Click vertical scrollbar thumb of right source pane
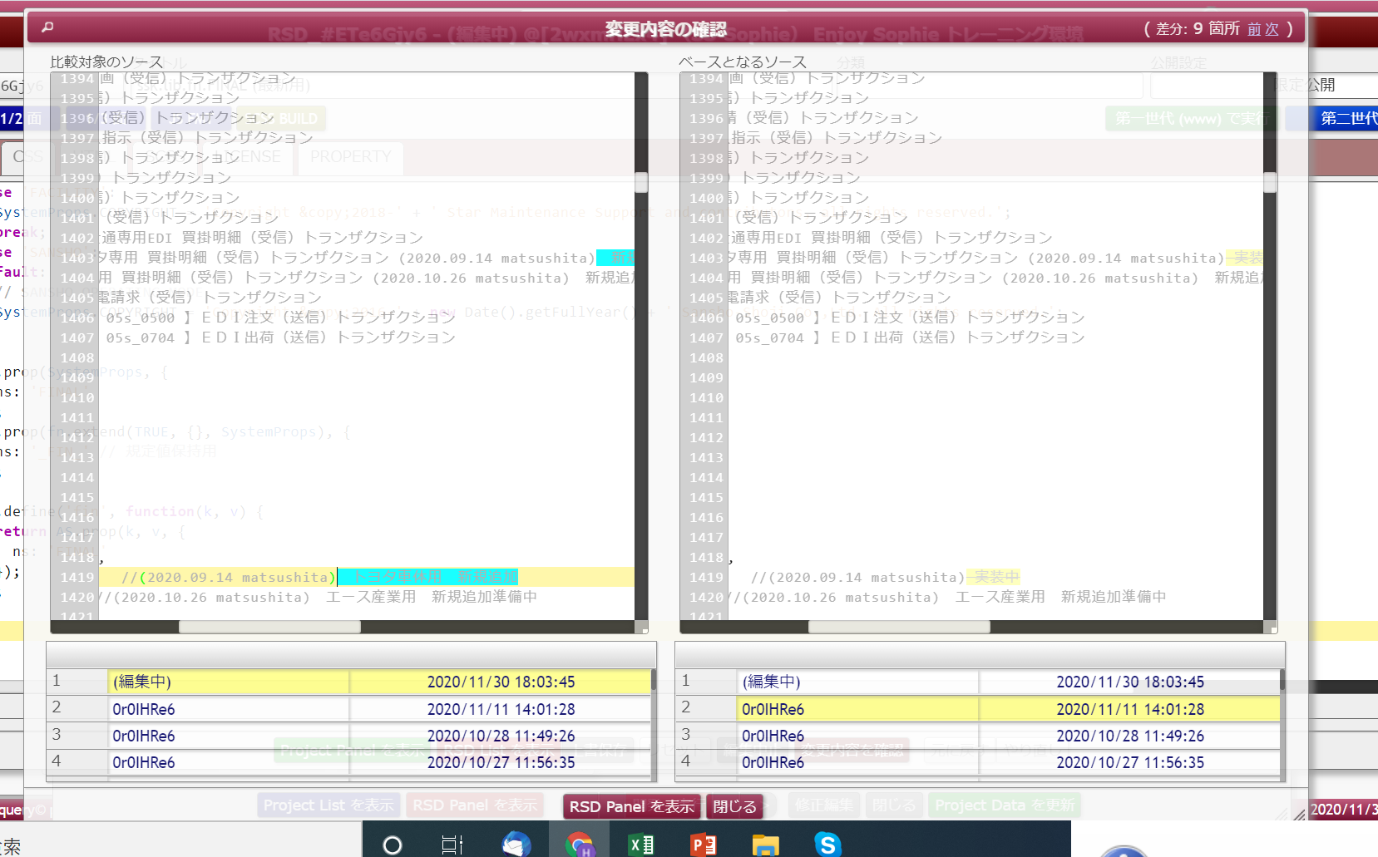Image resolution: width=1378 pixels, height=857 pixels. click(x=1270, y=182)
